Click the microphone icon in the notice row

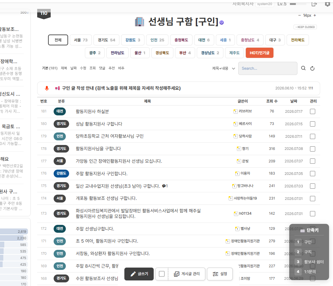click(x=47, y=88)
